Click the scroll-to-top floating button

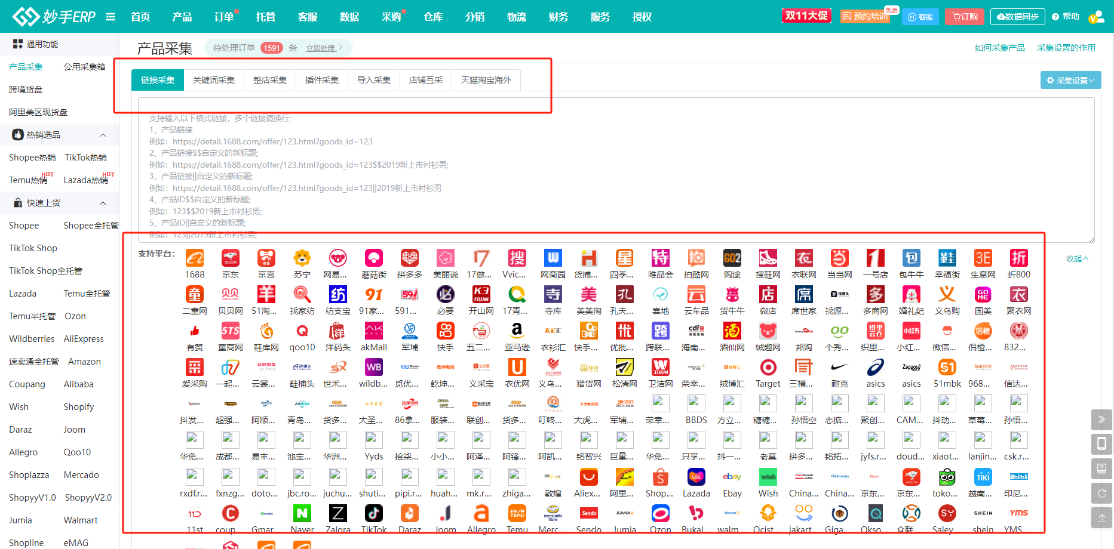[1101, 517]
